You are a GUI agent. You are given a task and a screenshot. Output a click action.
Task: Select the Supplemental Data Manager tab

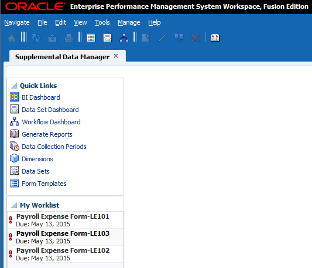tap(62, 57)
